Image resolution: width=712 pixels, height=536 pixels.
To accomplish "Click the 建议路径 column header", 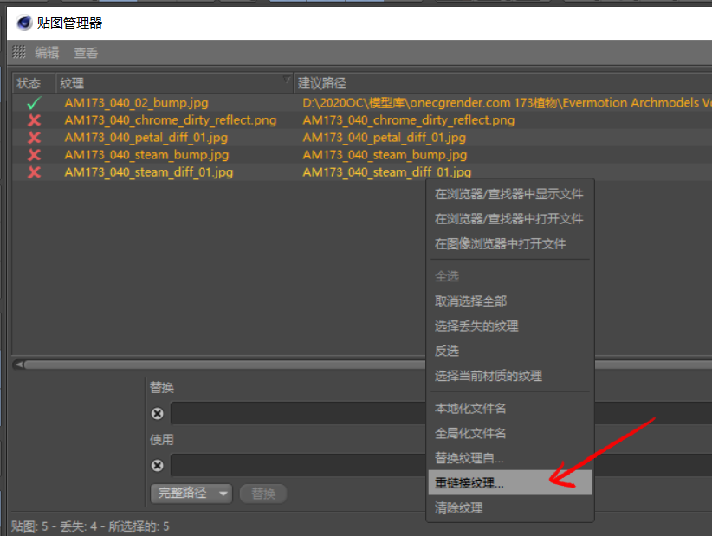I will point(503,83).
